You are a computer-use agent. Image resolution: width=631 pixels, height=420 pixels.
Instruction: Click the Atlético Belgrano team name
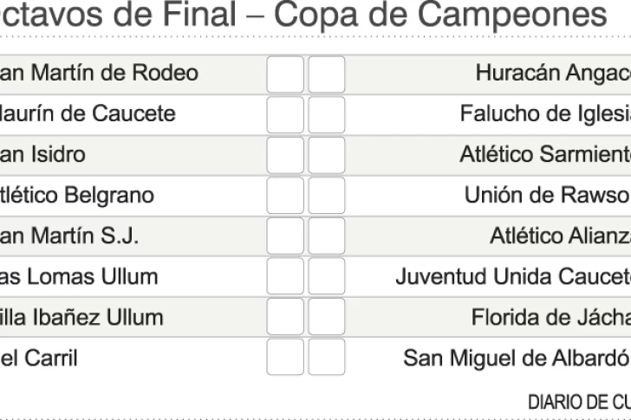[x=78, y=196]
